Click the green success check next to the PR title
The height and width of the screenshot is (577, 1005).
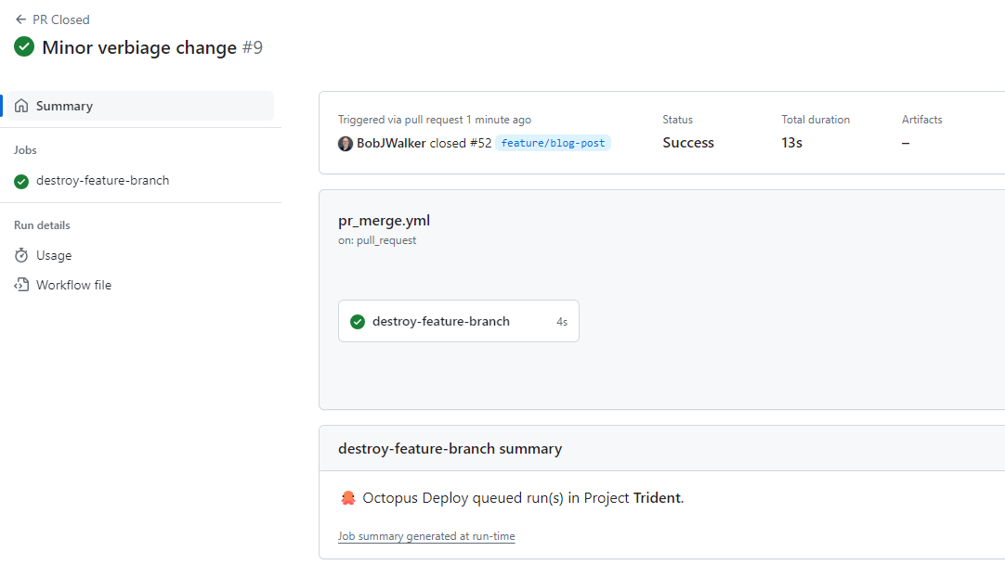23,46
